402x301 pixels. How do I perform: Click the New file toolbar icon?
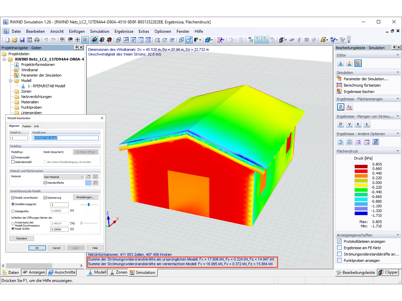(x=7, y=40)
